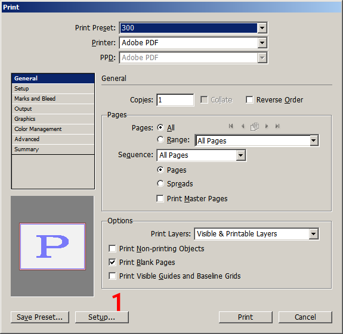Select General in the category list

[53, 79]
